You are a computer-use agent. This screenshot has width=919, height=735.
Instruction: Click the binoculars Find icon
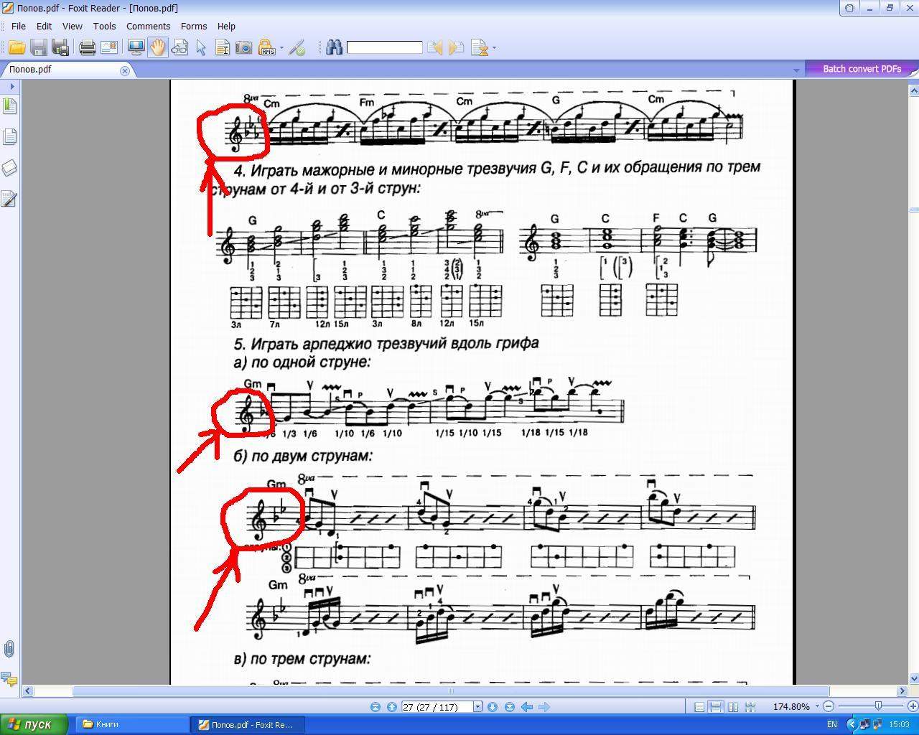(x=334, y=48)
